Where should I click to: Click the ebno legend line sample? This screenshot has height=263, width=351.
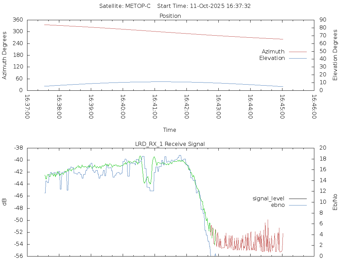[298, 205]
